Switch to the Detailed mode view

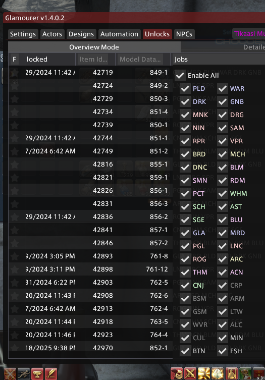pos(223,47)
